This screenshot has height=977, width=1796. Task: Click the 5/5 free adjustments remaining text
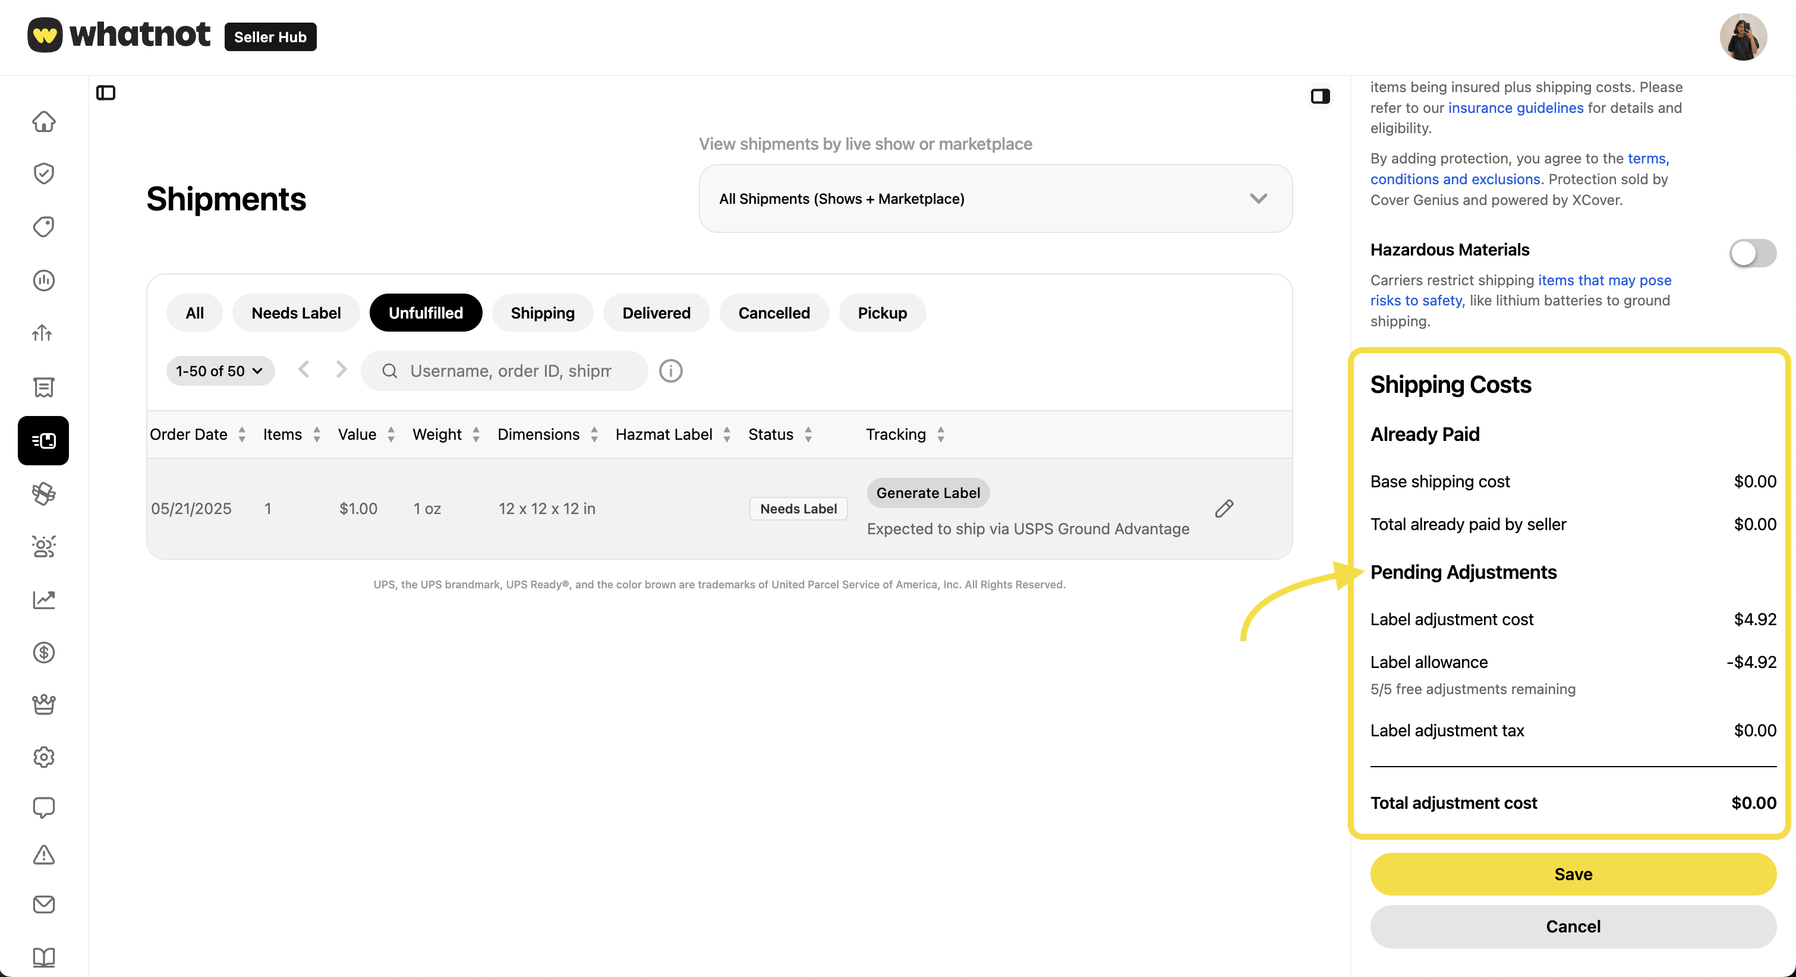click(1473, 689)
